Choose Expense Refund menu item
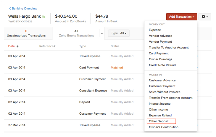216x137 pixels. point(160,115)
